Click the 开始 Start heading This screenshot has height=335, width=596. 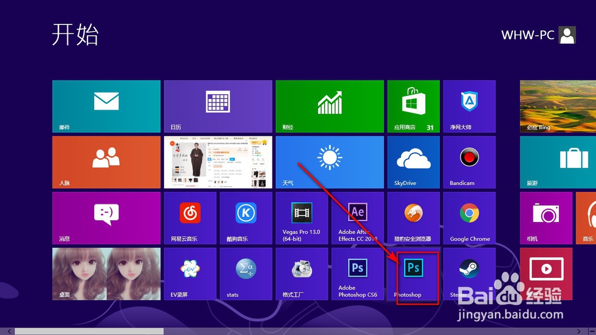pyautogui.click(x=75, y=34)
